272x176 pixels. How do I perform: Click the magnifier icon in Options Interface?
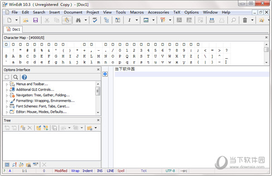click(15, 77)
